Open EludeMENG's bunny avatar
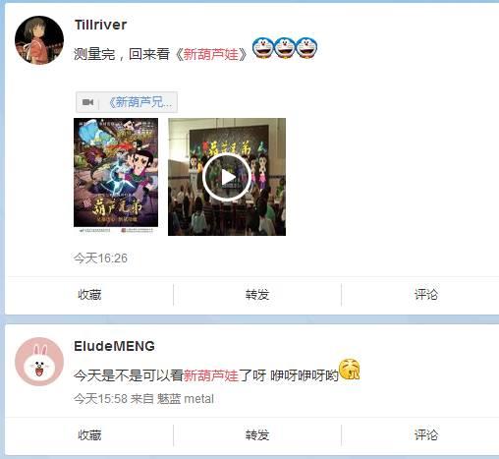499x459 pixels. tap(39, 362)
